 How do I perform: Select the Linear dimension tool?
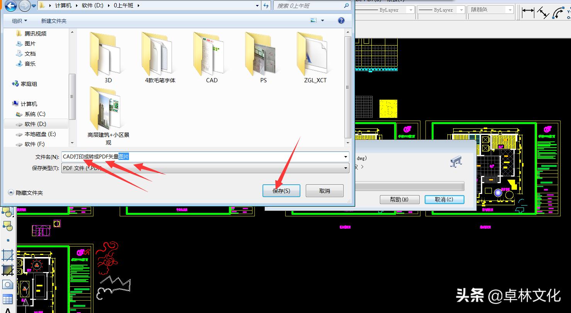click(x=528, y=13)
